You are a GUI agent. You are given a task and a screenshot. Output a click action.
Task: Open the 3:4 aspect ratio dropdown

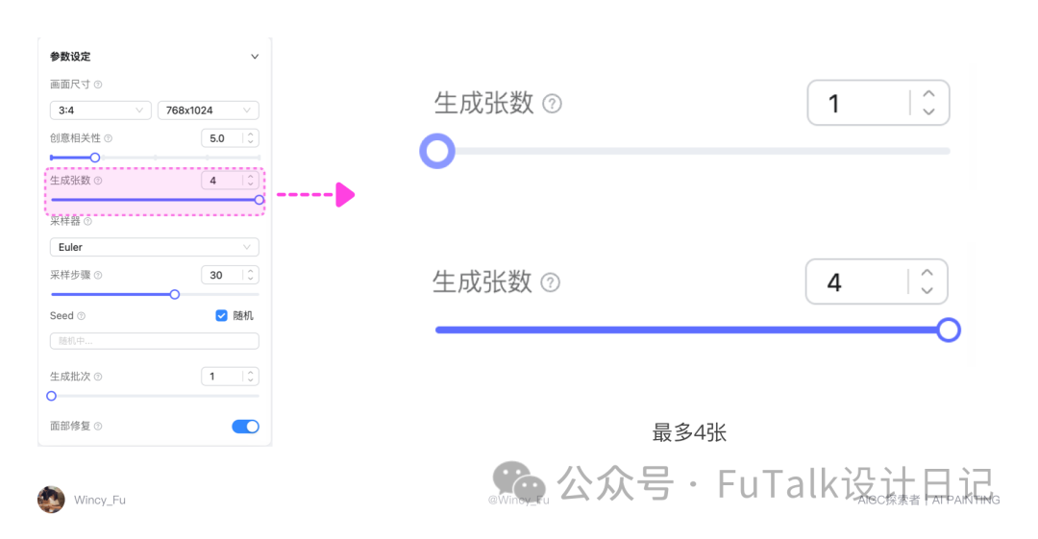(x=101, y=110)
